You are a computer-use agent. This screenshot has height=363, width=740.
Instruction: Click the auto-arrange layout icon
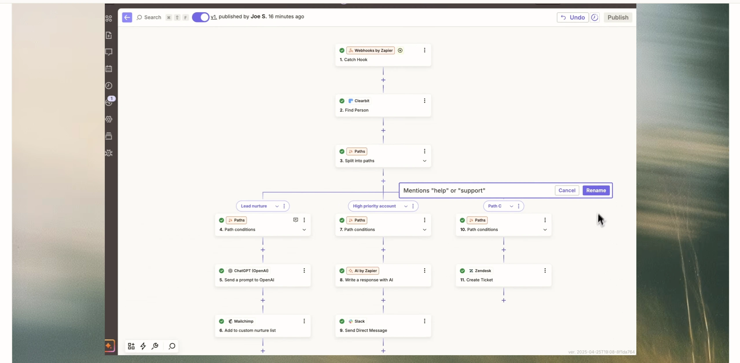click(x=131, y=346)
